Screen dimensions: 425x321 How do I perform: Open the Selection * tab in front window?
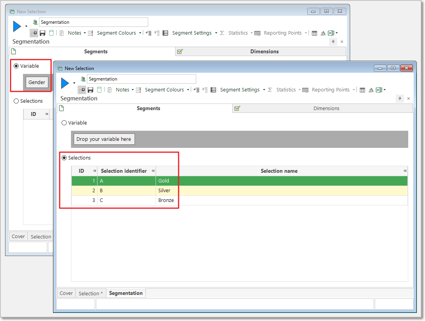(90, 293)
